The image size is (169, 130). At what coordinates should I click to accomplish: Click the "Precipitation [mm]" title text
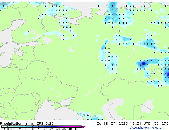pos(17,124)
